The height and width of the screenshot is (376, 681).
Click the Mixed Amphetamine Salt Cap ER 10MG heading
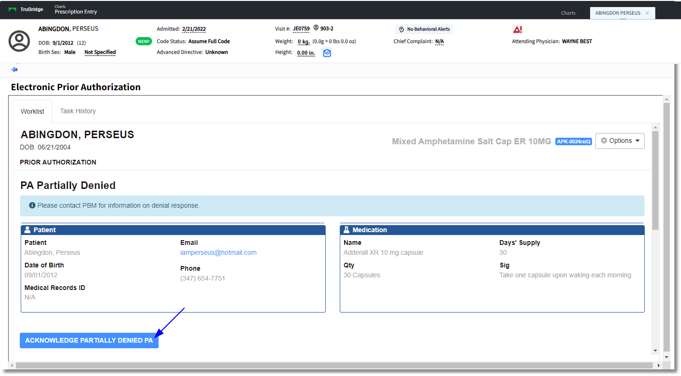pyautogui.click(x=472, y=141)
